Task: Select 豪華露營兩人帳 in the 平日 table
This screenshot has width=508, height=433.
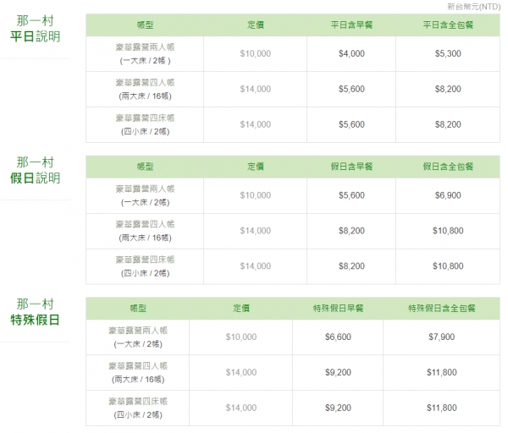Action: pos(146,47)
